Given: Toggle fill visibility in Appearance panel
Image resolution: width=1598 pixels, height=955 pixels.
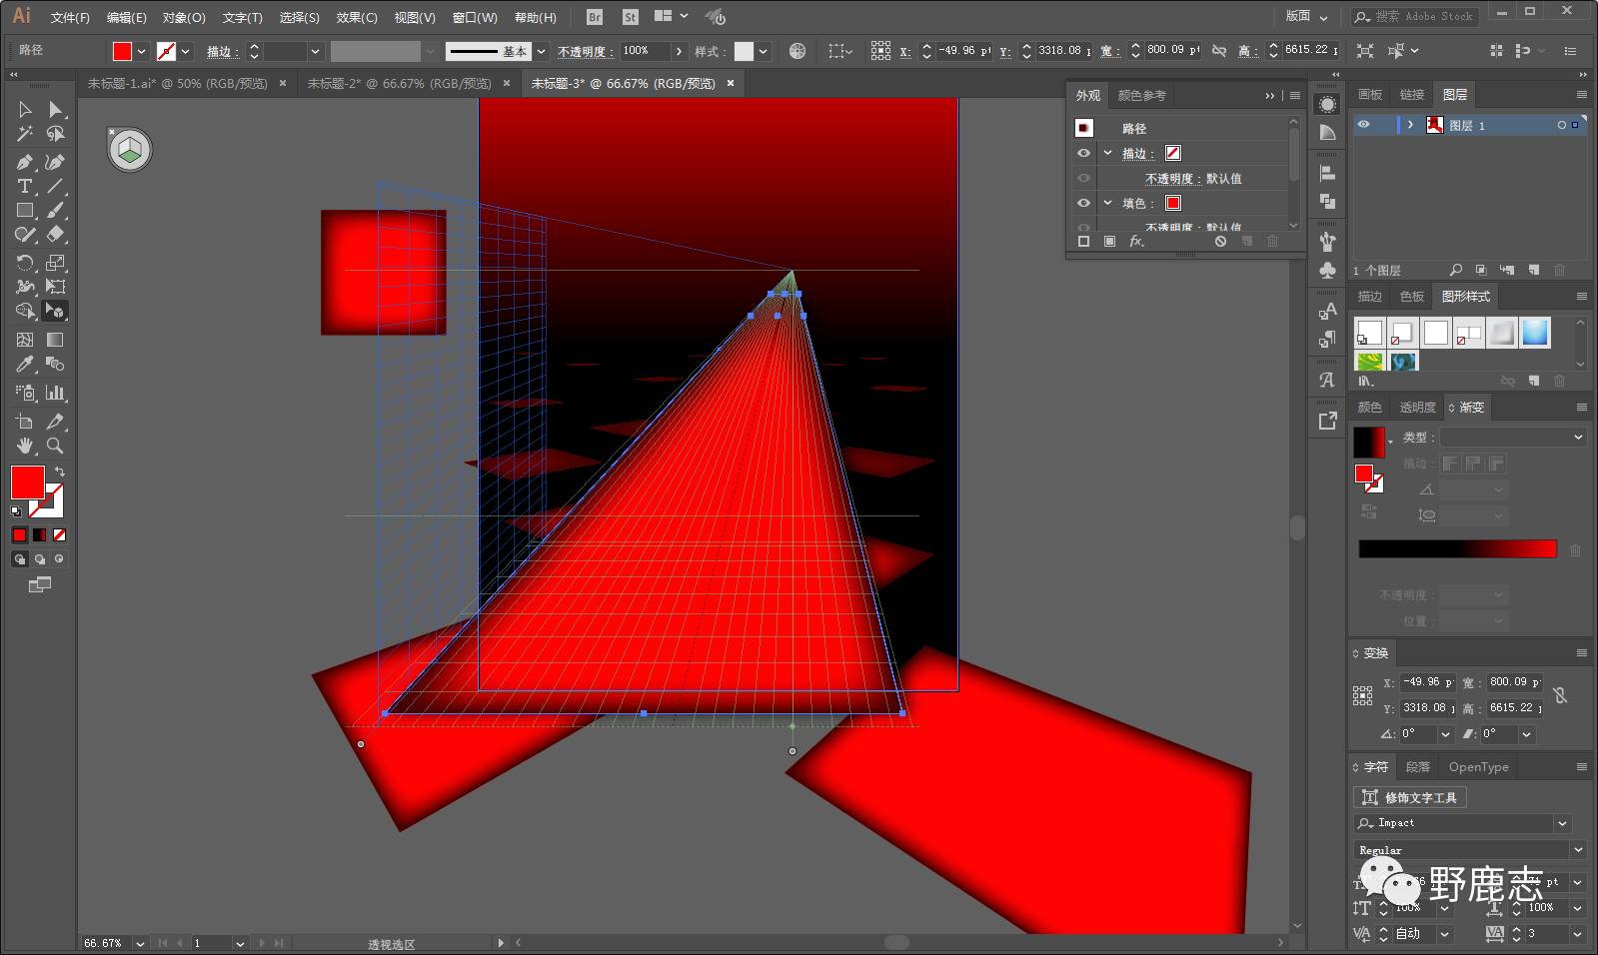Looking at the screenshot, I should [x=1083, y=203].
